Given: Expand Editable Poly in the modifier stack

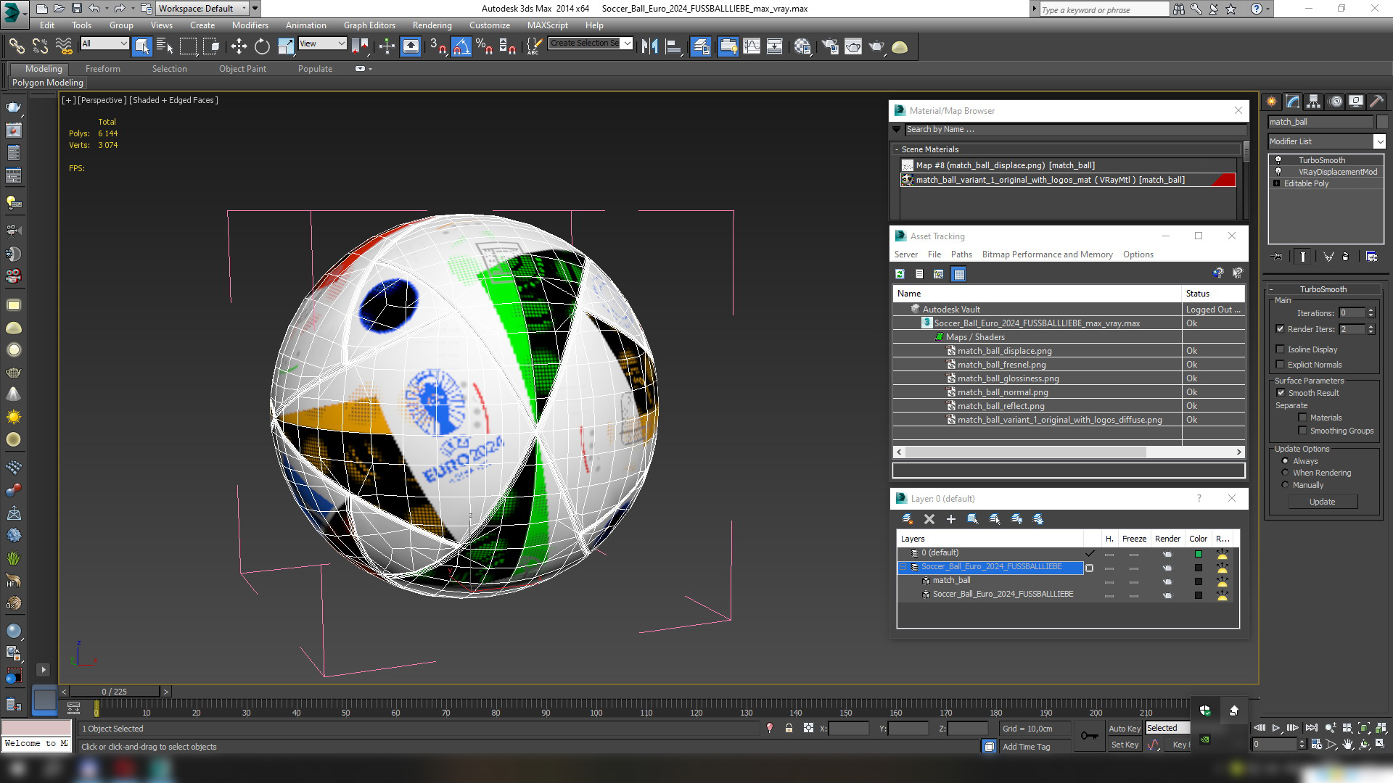Looking at the screenshot, I should [1277, 183].
